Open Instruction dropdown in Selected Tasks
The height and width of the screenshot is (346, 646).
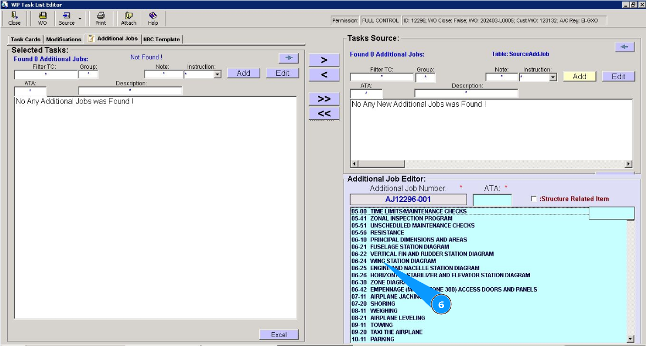click(217, 75)
